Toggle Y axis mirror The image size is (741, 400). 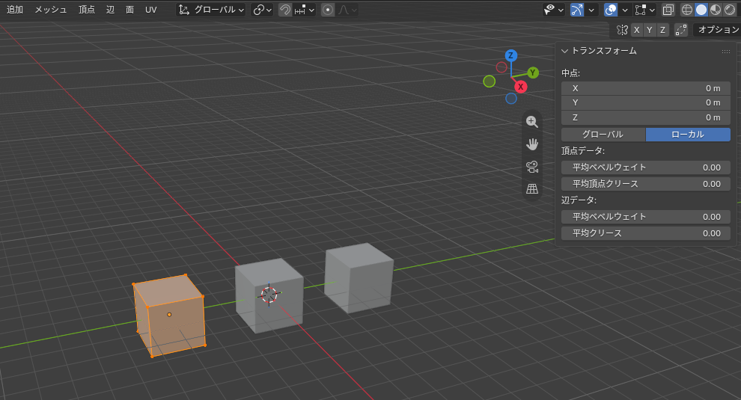coord(650,30)
